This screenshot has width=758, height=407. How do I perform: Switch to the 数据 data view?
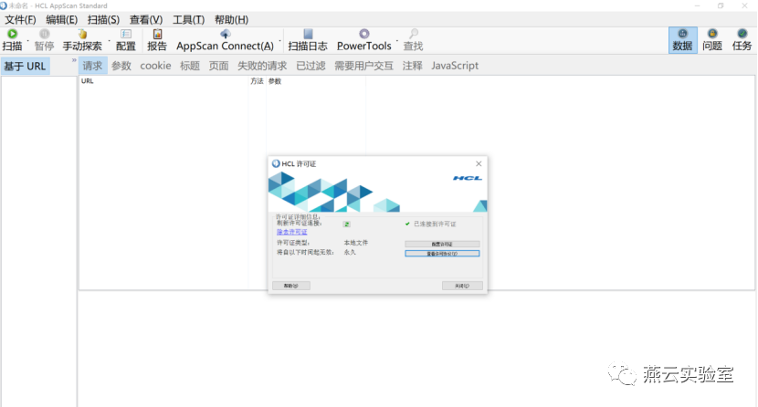682,39
